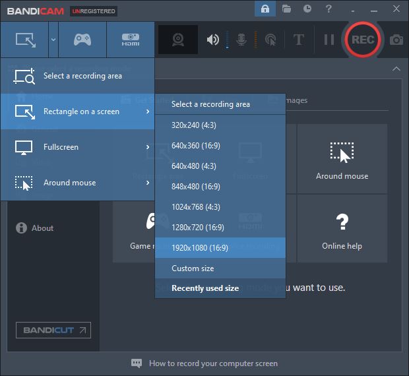409x376 pixels.
Task: Click the Fullscreen monitor icon in menu
Action: pos(24,147)
